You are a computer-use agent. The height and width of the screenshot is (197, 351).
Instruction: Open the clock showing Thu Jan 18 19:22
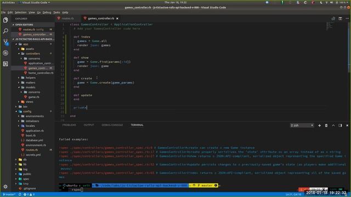[x=175, y=2]
